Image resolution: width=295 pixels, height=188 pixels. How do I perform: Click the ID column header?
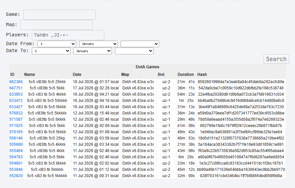tap(12, 75)
